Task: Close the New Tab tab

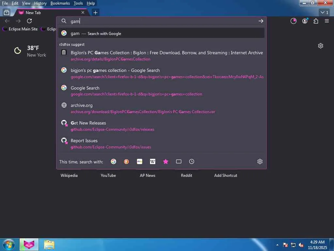Action: click(83, 13)
